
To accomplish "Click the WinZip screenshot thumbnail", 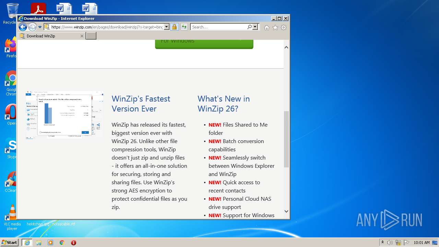I will click(64, 115).
